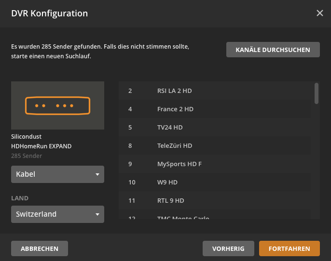Click the HDHomeRun device thumbnail
This screenshot has width=331, height=261.
57,105
